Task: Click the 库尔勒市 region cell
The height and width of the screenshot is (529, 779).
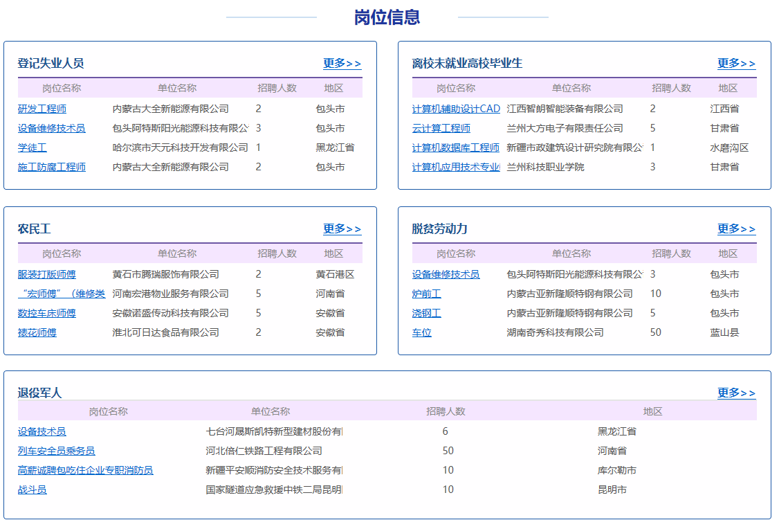Action: click(x=617, y=470)
